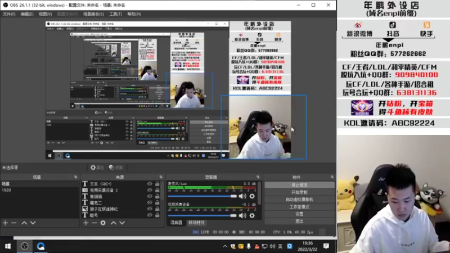This screenshot has width=450, height=253.
Task: Open the 麦克风/Aux audio settings gear
Action: click(x=252, y=196)
